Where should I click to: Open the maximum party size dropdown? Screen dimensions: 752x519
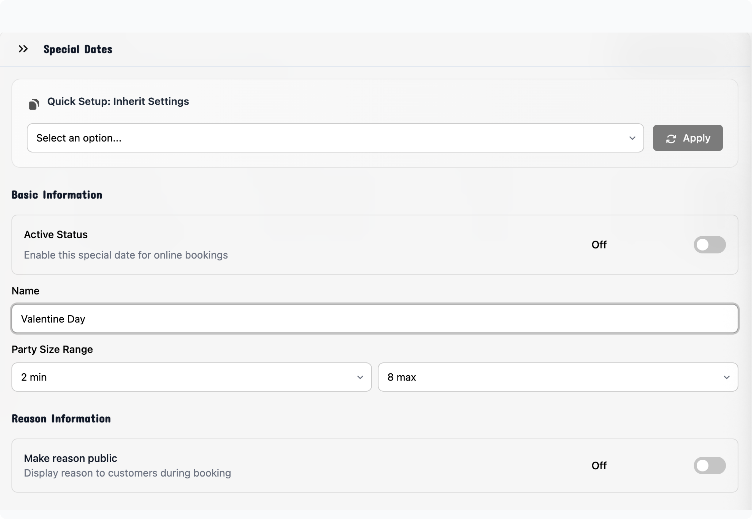pos(558,377)
